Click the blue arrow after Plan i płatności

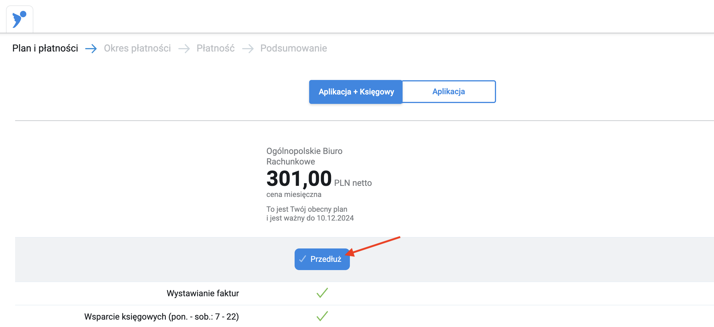(91, 49)
